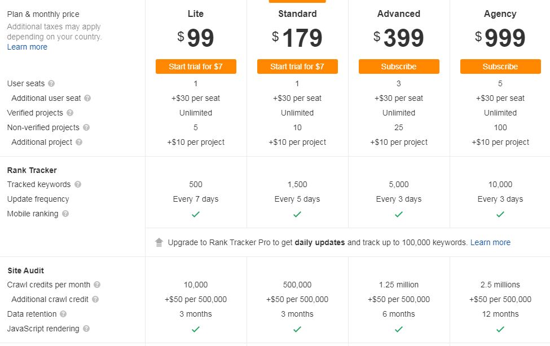The height and width of the screenshot is (346, 550).
Task: Subscribe to the Advanced plan
Action: 399,66
